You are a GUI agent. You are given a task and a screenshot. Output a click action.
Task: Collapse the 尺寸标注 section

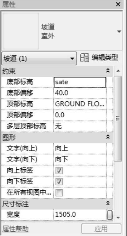(108, 203)
